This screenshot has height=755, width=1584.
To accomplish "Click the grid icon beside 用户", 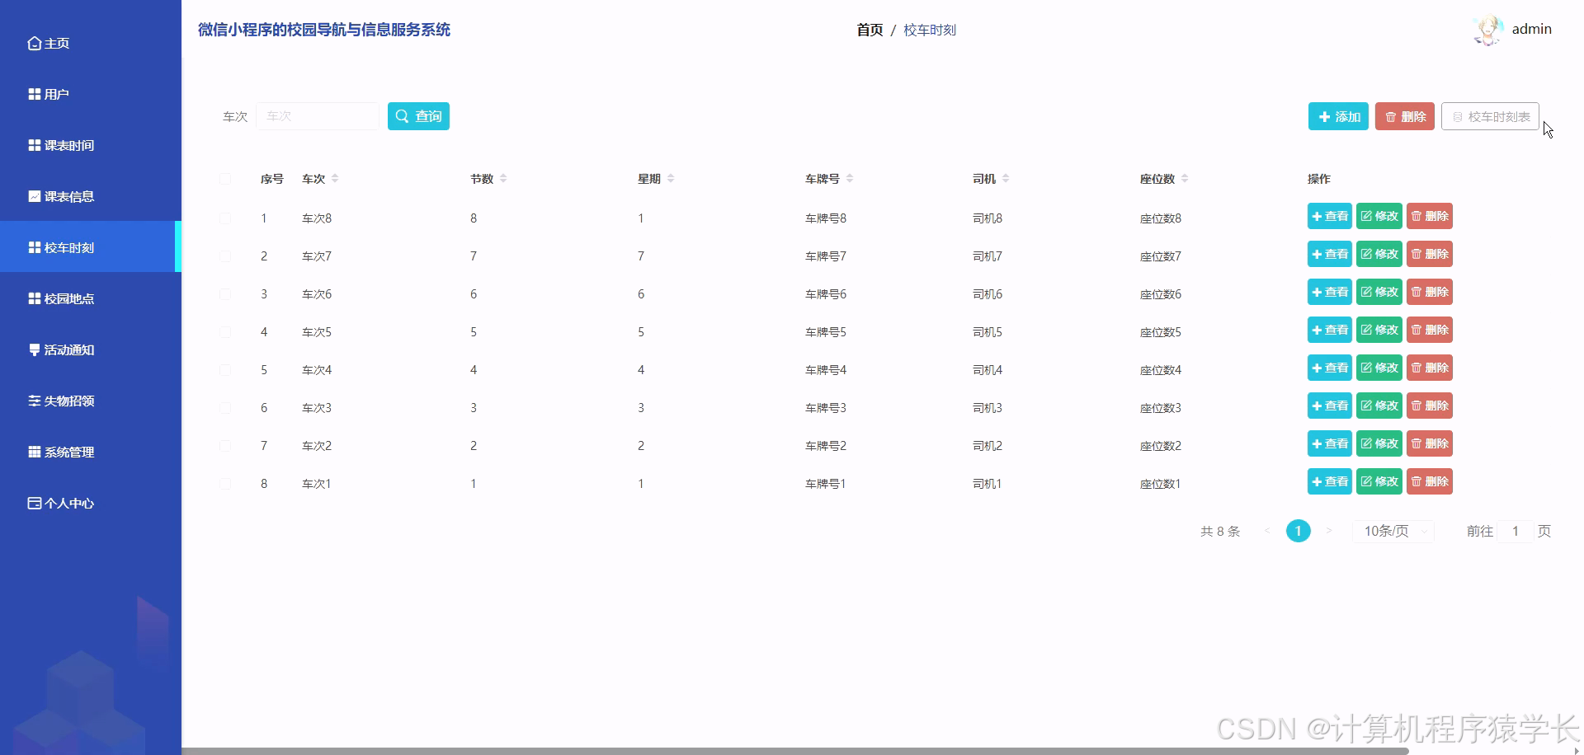I will (x=34, y=94).
